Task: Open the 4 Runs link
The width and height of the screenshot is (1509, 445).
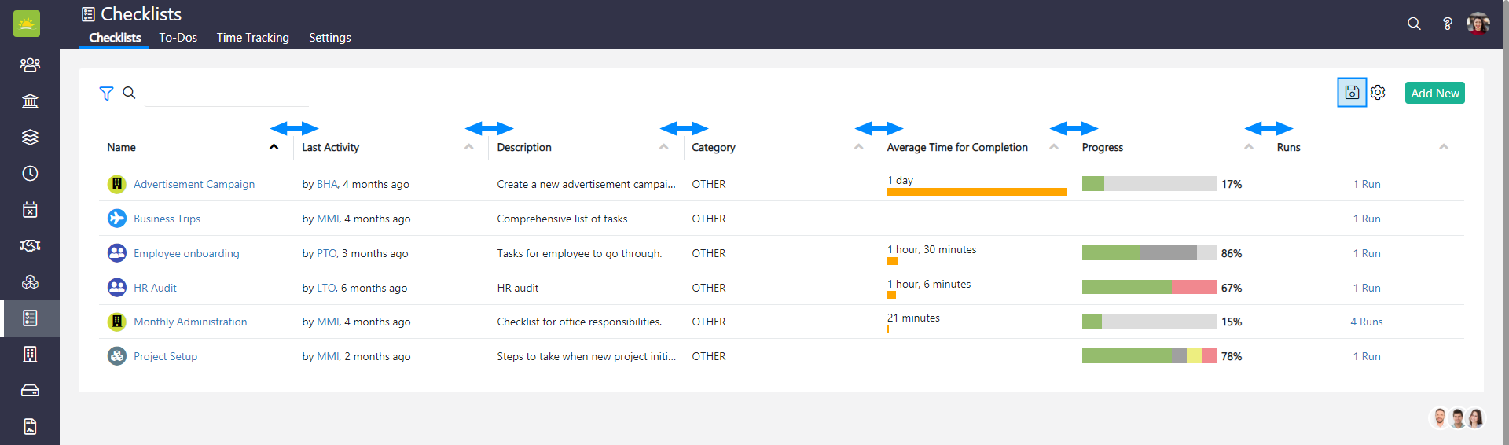Action: point(1366,322)
